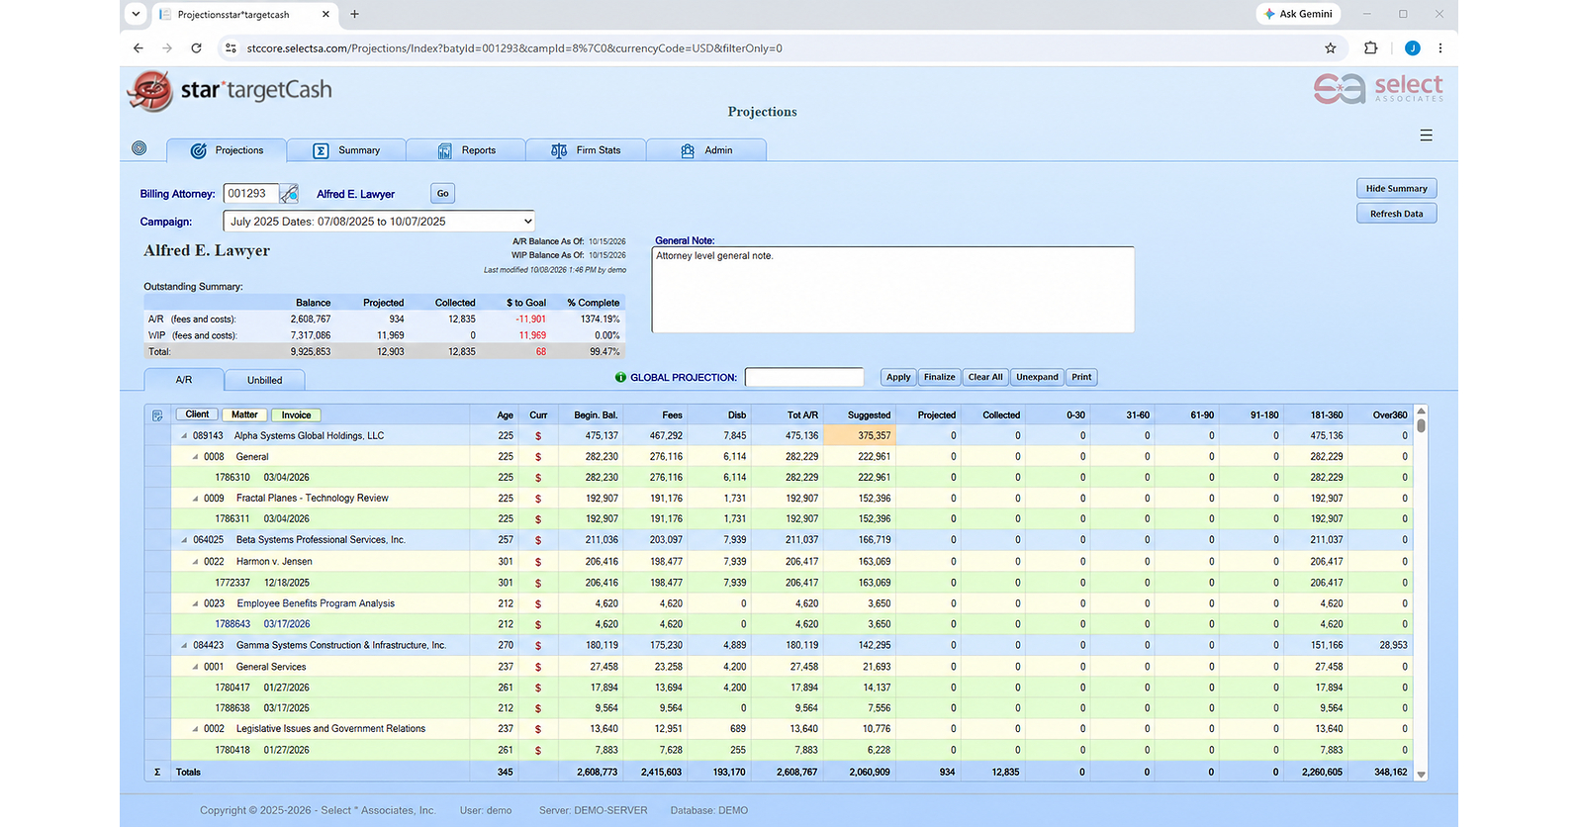Image resolution: width=1579 pixels, height=827 pixels.
Task: Switch to the Summary tab
Action: (346, 150)
